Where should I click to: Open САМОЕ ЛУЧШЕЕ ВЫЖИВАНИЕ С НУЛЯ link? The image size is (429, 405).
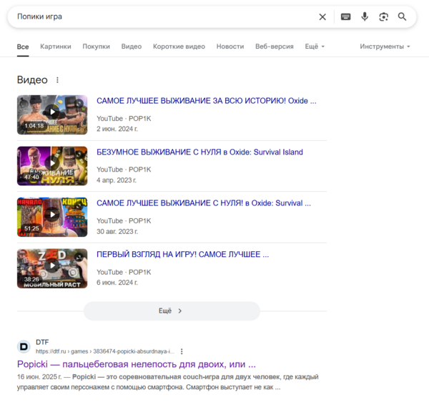[204, 203]
